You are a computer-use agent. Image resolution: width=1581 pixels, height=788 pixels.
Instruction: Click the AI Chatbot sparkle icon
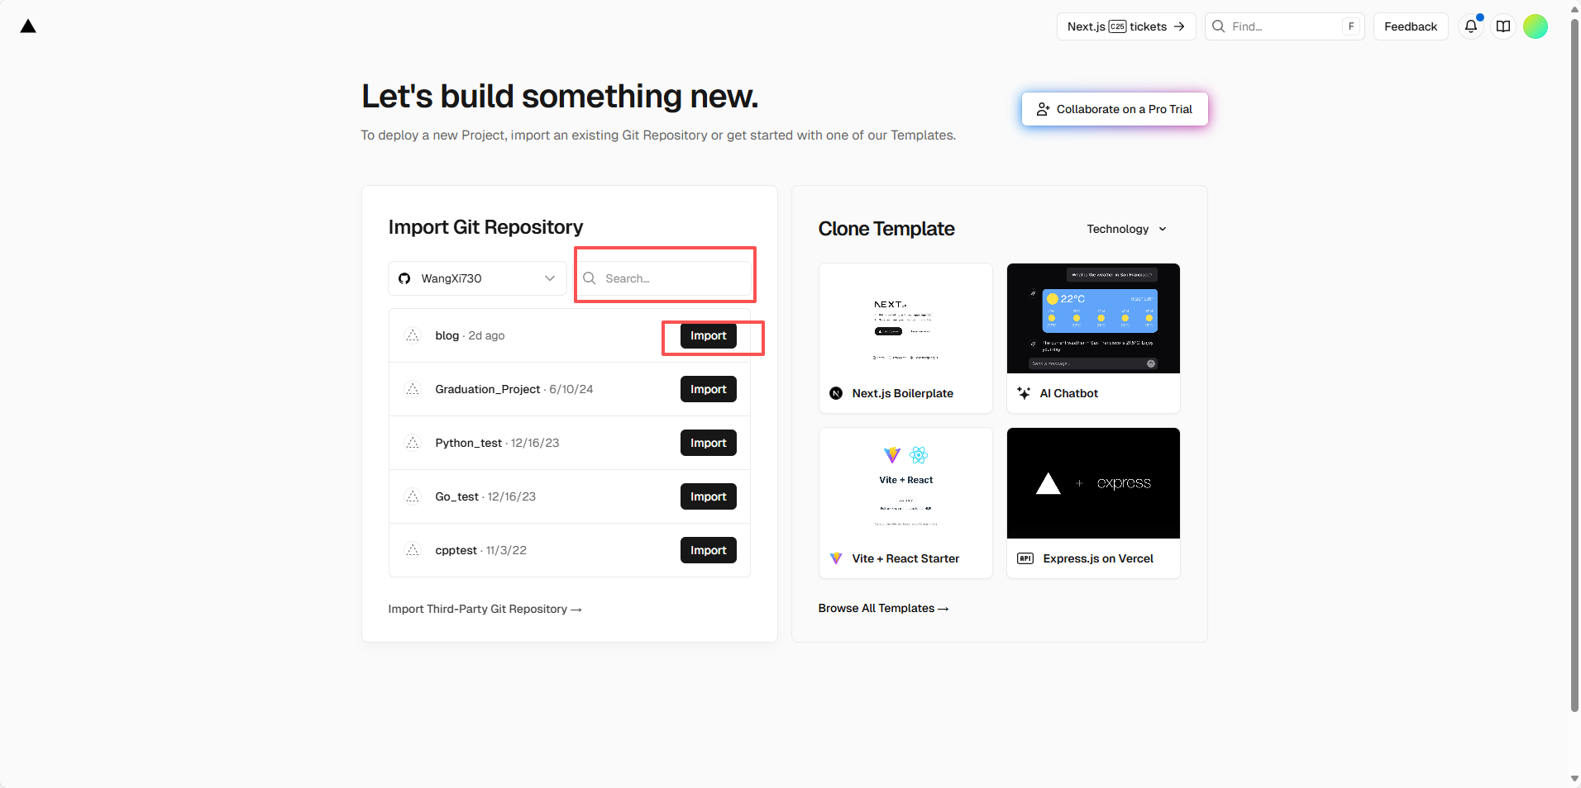click(1024, 393)
